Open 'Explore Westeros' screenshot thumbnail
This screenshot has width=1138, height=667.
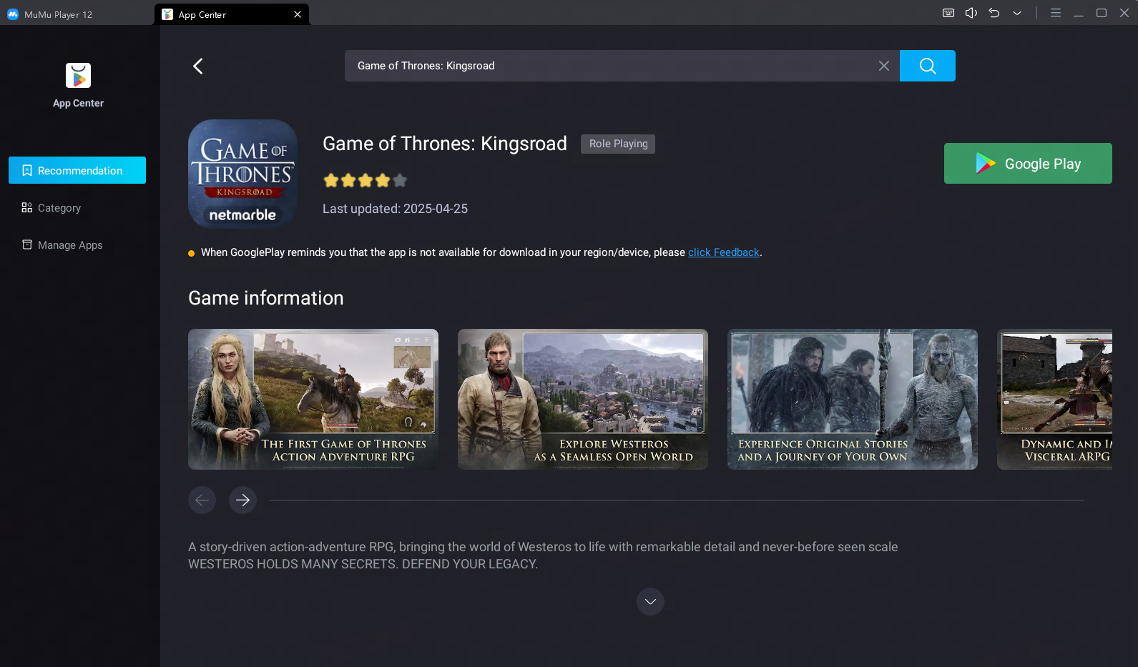[x=583, y=399]
